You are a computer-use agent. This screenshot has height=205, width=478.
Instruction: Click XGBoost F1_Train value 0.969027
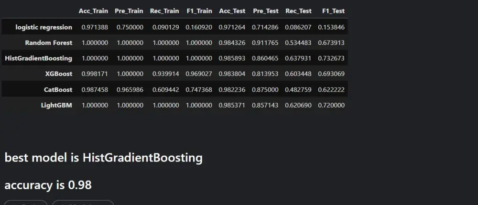pyautogui.click(x=199, y=74)
